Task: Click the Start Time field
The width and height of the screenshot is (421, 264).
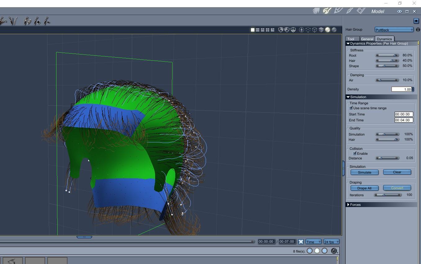Action: 404,114
